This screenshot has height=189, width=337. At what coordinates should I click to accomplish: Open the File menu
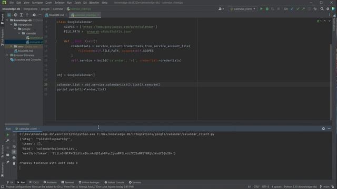(12, 3)
